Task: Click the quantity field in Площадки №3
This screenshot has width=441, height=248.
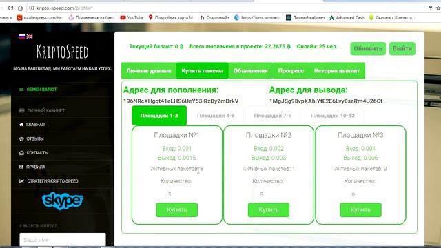Action: pos(360,194)
